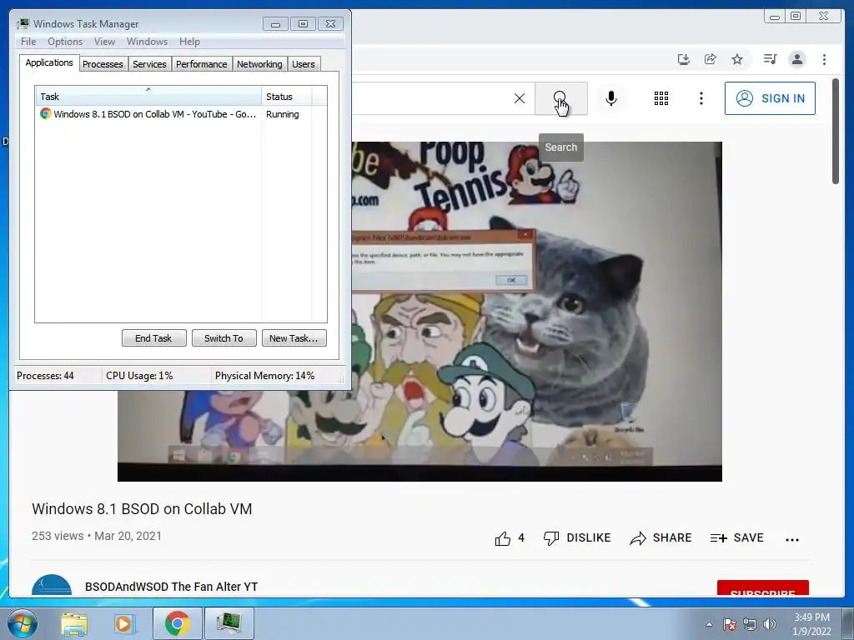The width and height of the screenshot is (854, 640).
Task: Open YouTube settings three-dot menu
Action: tap(701, 98)
